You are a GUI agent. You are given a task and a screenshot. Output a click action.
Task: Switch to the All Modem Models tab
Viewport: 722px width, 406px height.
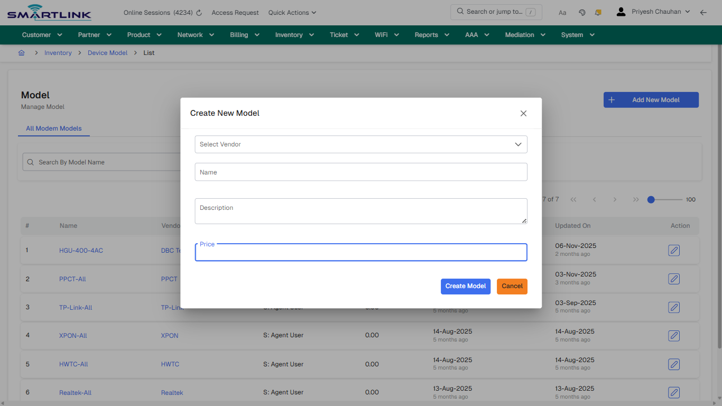[53, 128]
